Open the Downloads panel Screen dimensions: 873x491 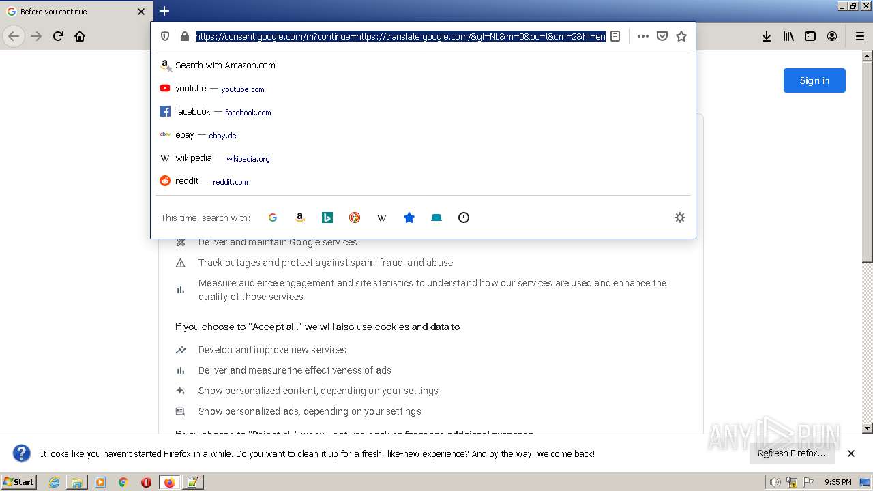[767, 36]
